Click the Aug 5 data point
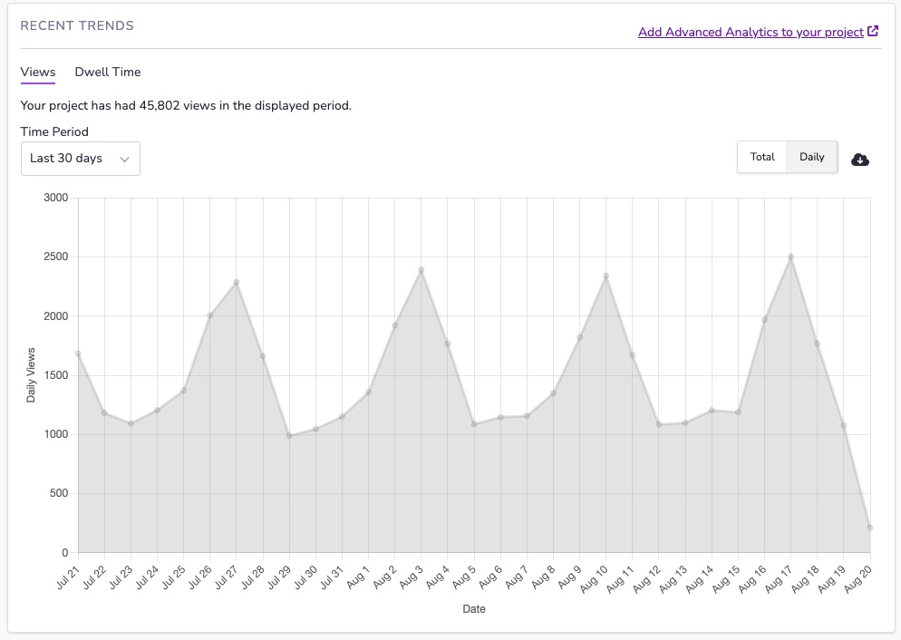Image resolution: width=901 pixels, height=640 pixels. pos(474,424)
